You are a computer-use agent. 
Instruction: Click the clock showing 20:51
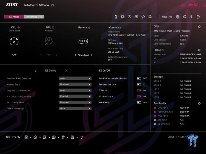[x=171, y=137]
